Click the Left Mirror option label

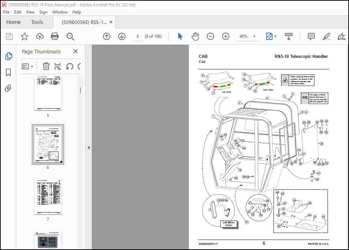229,224
